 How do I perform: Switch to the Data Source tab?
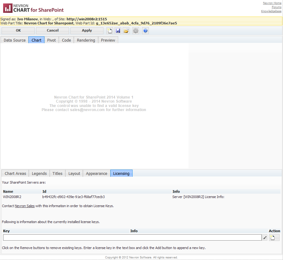coord(15,40)
